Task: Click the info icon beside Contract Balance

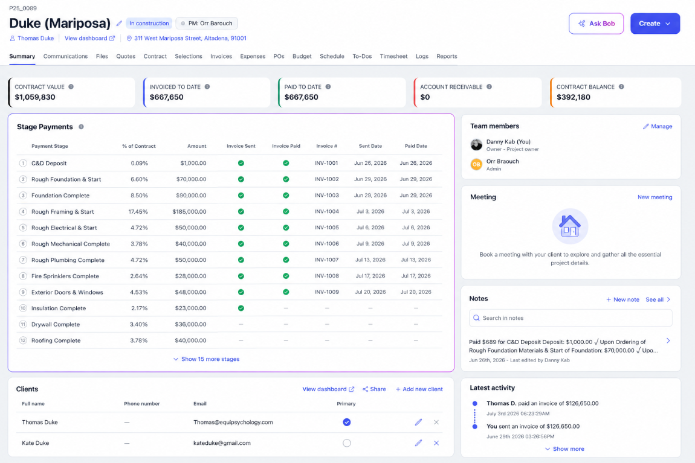Action: (x=621, y=87)
